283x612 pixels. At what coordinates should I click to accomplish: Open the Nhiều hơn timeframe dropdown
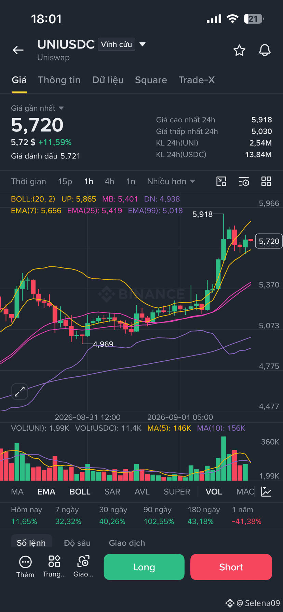click(x=171, y=181)
